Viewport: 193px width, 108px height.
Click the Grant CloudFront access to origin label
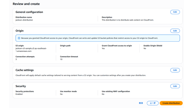[x=117, y=46]
